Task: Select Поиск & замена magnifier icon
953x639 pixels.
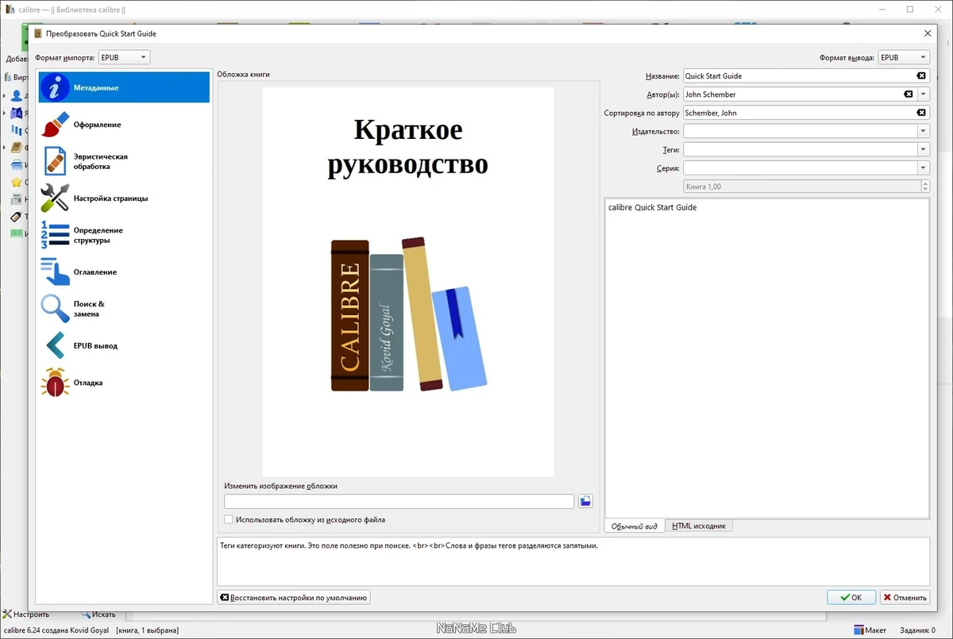Action: [x=56, y=309]
